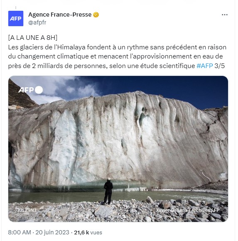Open the glacier photo
The height and width of the screenshot is (241, 238).
(118, 148)
